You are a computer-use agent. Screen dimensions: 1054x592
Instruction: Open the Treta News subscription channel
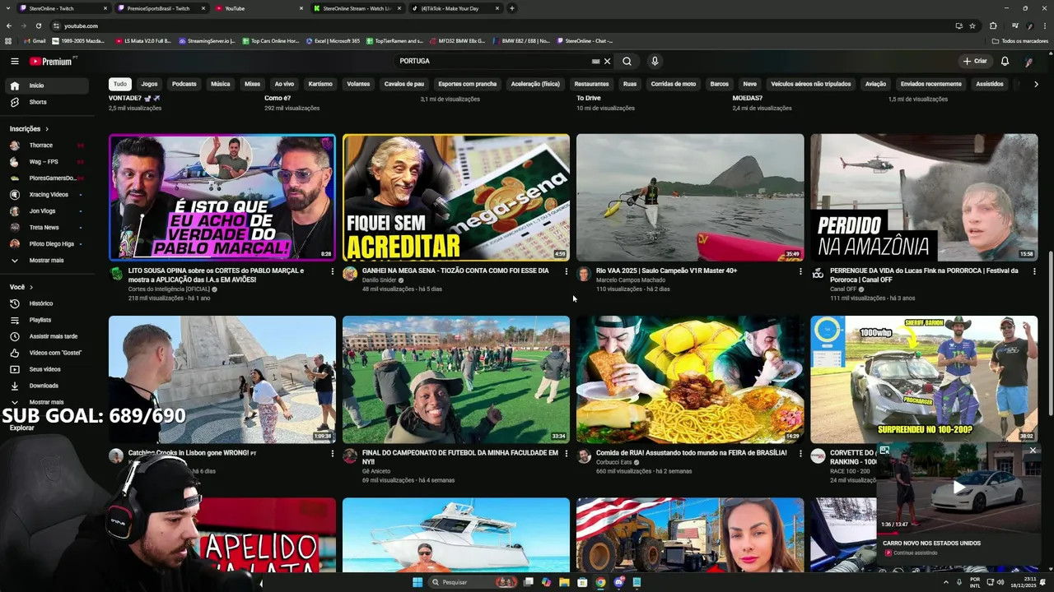[x=48, y=227]
